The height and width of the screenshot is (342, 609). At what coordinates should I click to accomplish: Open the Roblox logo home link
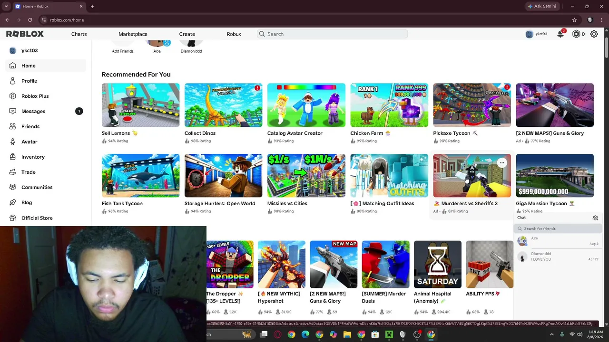(25, 34)
